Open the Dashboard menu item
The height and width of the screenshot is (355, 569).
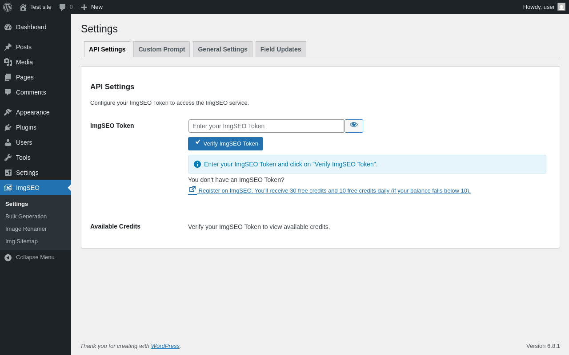click(36, 27)
